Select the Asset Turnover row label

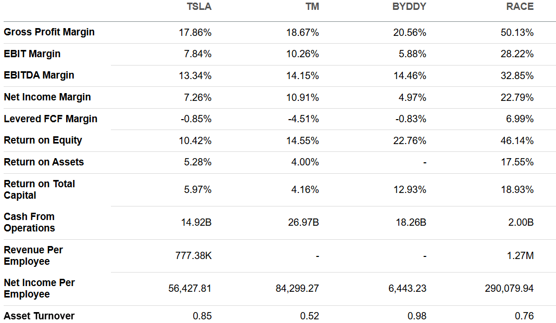pyautogui.click(x=39, y=316)
